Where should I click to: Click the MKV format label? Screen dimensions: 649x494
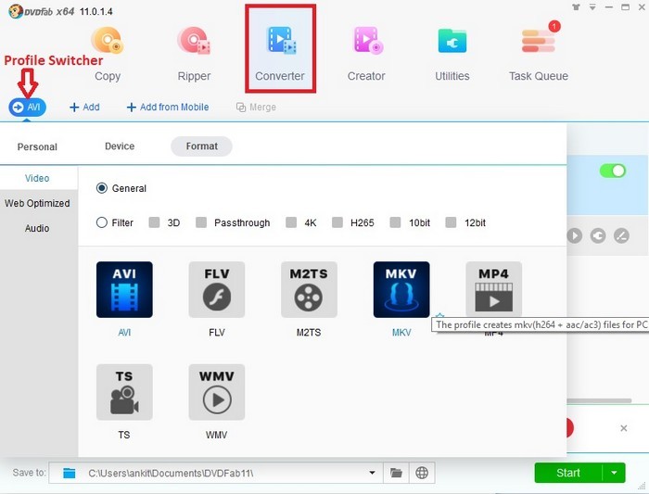[x=401, y=332]
